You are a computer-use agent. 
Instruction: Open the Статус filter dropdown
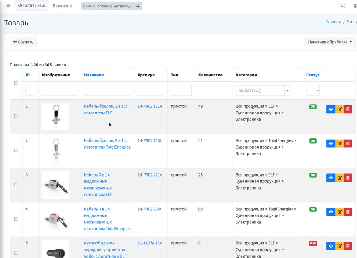point(313,91)
